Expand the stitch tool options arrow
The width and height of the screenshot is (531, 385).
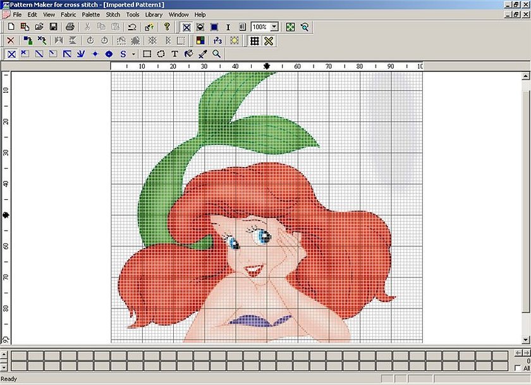133,54
